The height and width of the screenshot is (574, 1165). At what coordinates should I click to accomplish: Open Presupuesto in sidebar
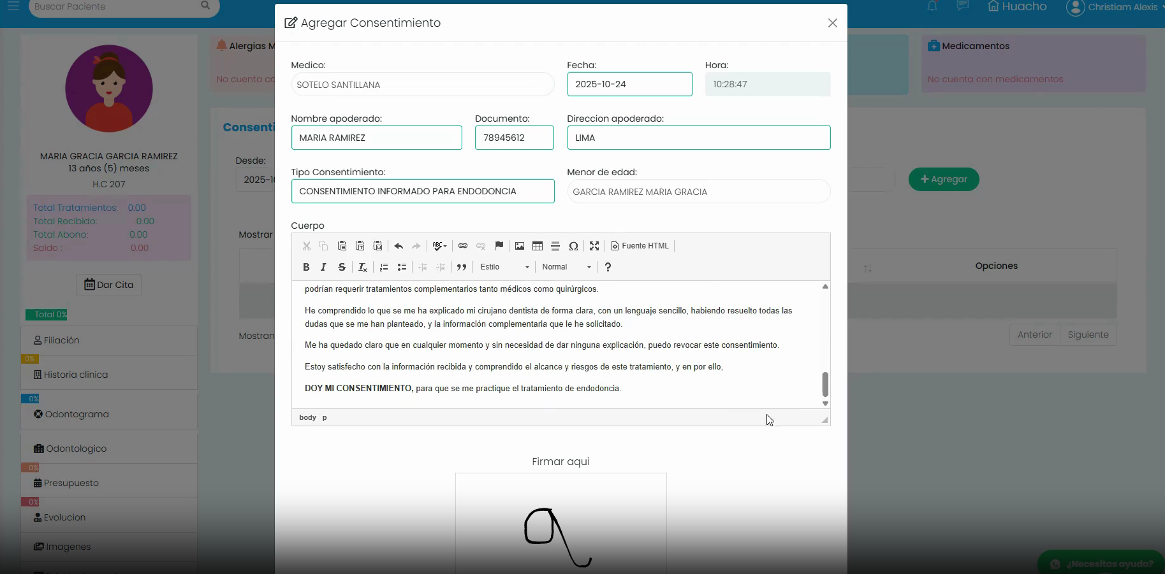109,483
